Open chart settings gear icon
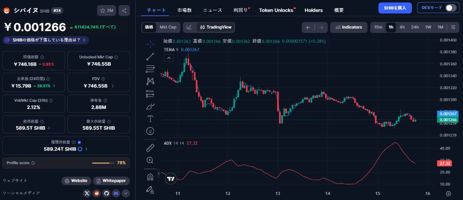This screenshot has height=200, width=463. [448, 194]
